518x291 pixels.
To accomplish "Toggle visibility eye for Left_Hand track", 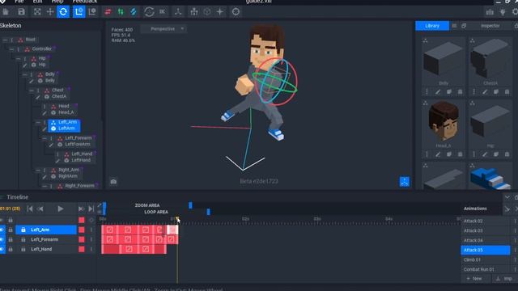I will pyautogui.click(x=2, y=249).
